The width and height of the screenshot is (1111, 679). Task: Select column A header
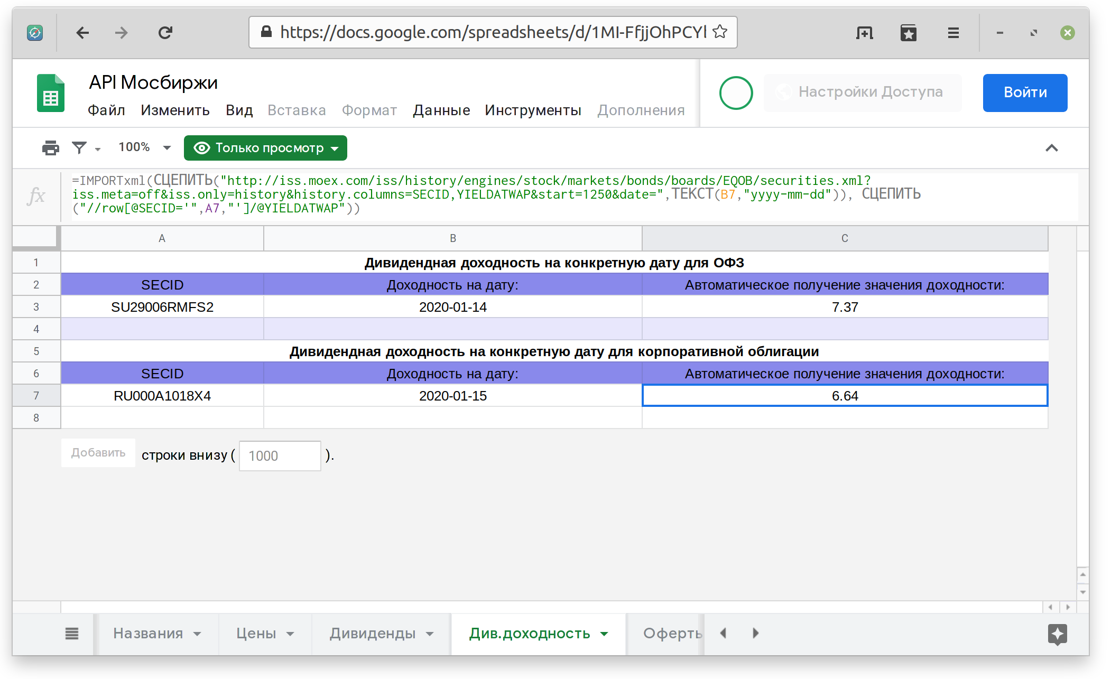[162, 238]
